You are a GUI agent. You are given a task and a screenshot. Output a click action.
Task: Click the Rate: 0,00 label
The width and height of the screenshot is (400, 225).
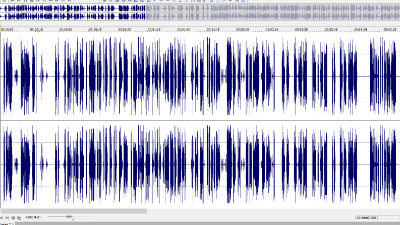coord(33,217)
